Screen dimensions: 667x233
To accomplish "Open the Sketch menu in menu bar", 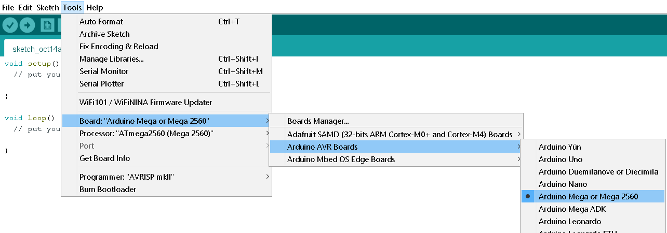I will [x=47, y=8].
